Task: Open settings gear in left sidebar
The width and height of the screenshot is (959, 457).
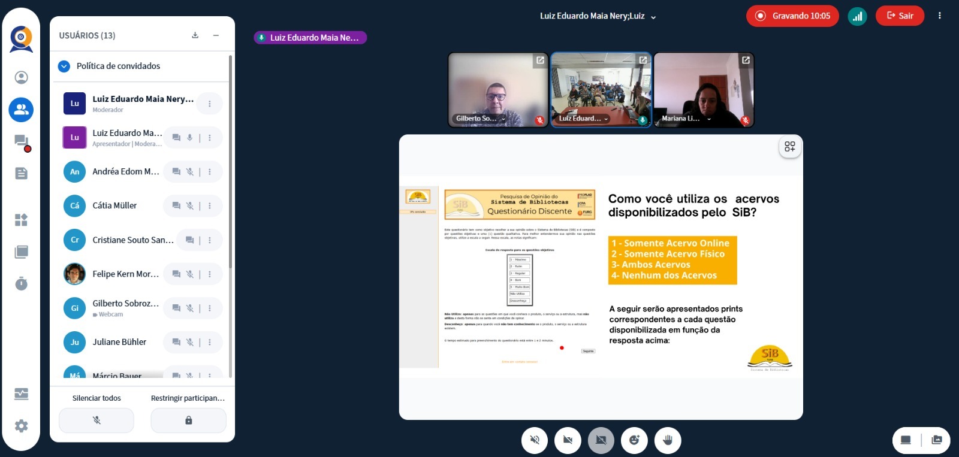Action: point(21,426)
